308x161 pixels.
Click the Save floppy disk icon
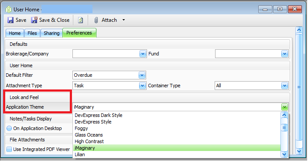[x=10, y=20]
